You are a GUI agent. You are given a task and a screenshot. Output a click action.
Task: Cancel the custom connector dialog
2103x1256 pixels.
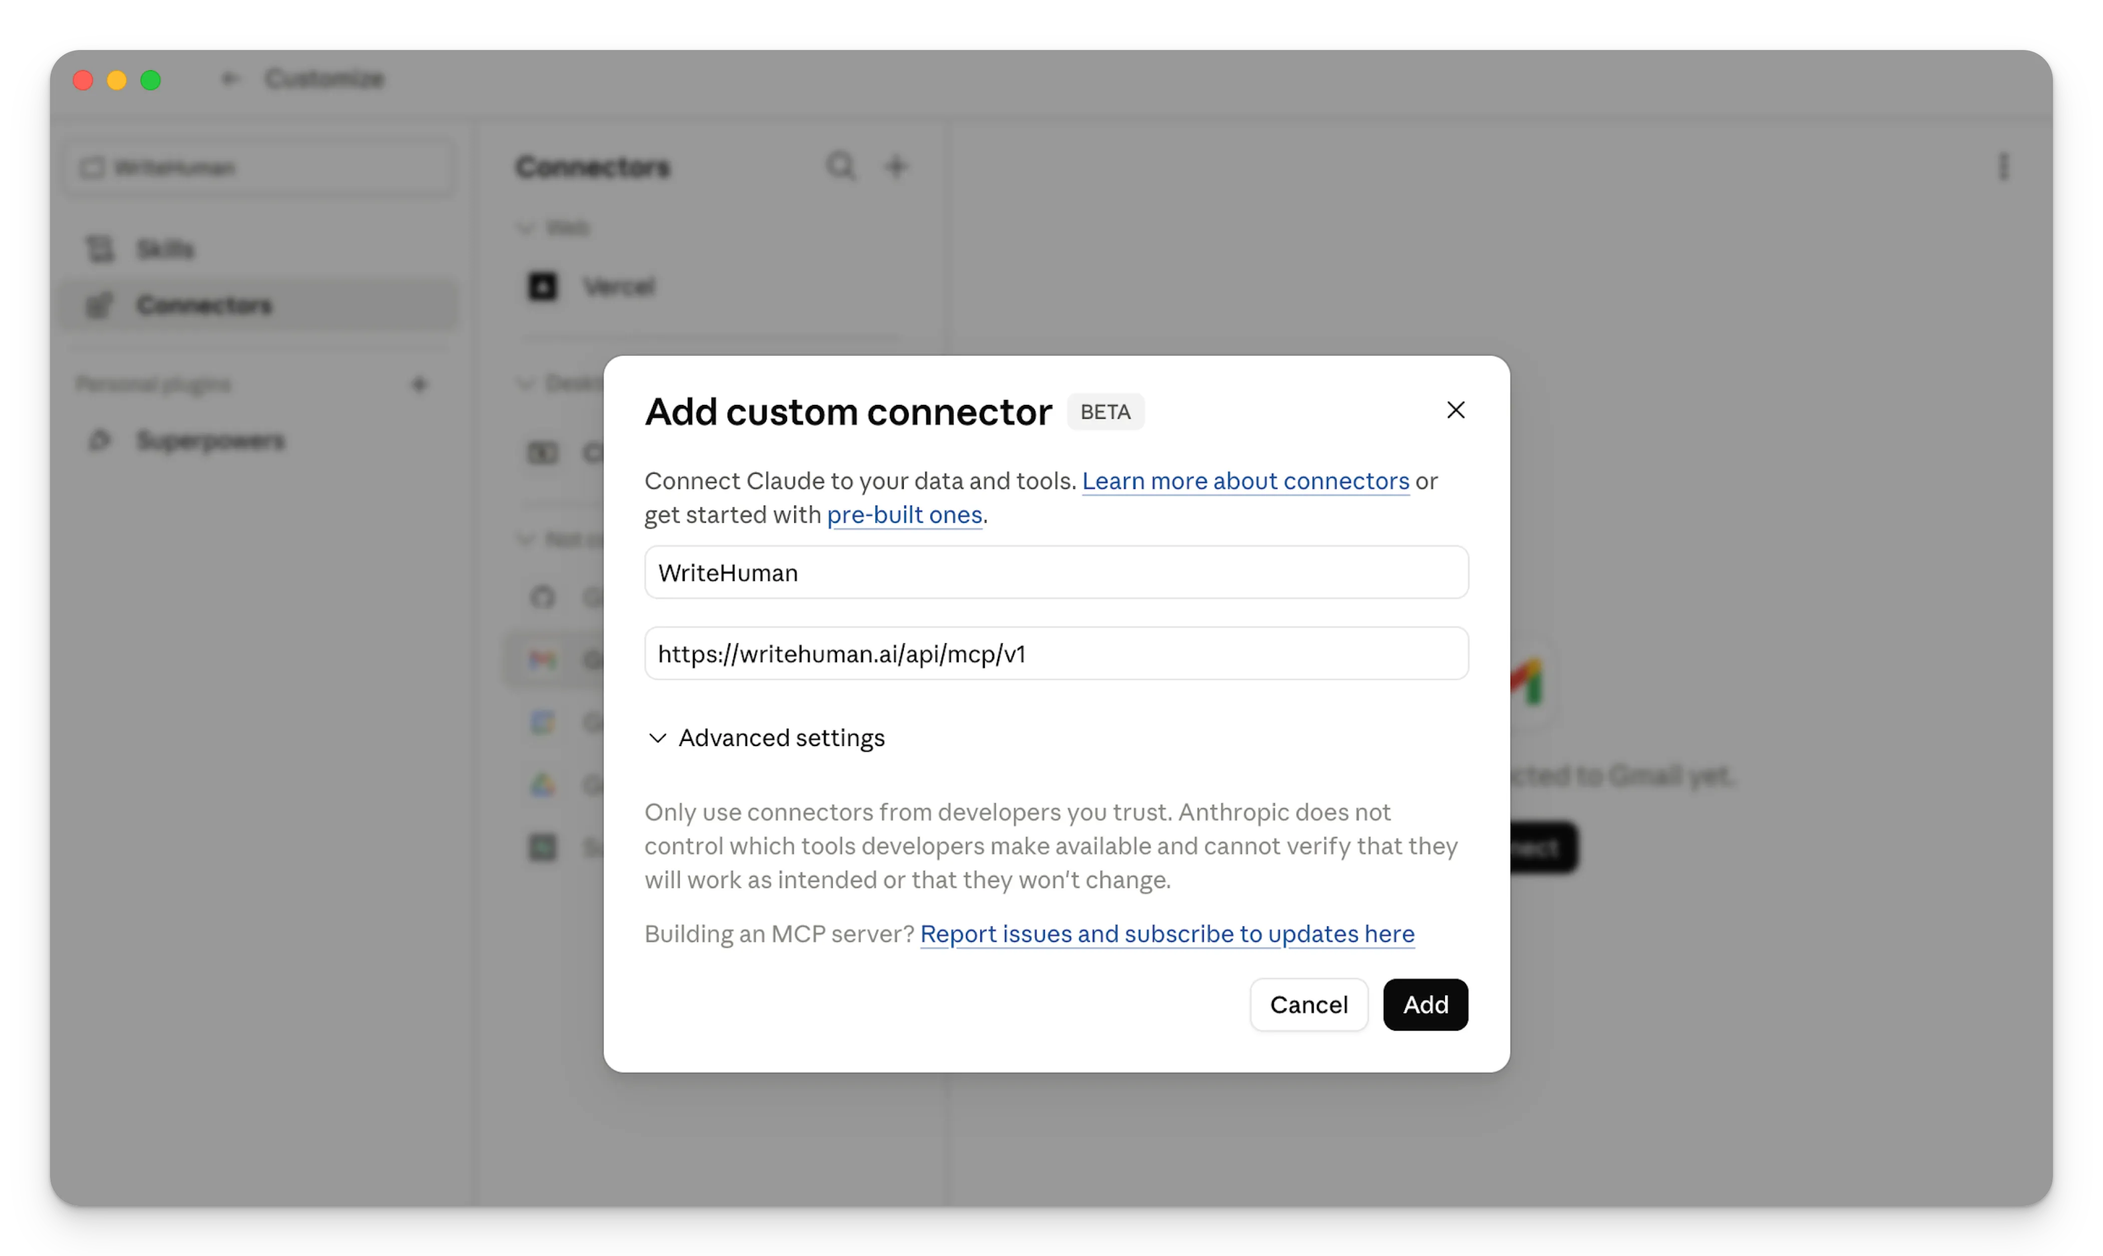click(1308, 1005)
